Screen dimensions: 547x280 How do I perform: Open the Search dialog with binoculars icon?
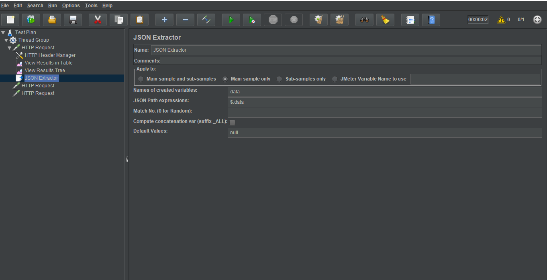point(364,19)
